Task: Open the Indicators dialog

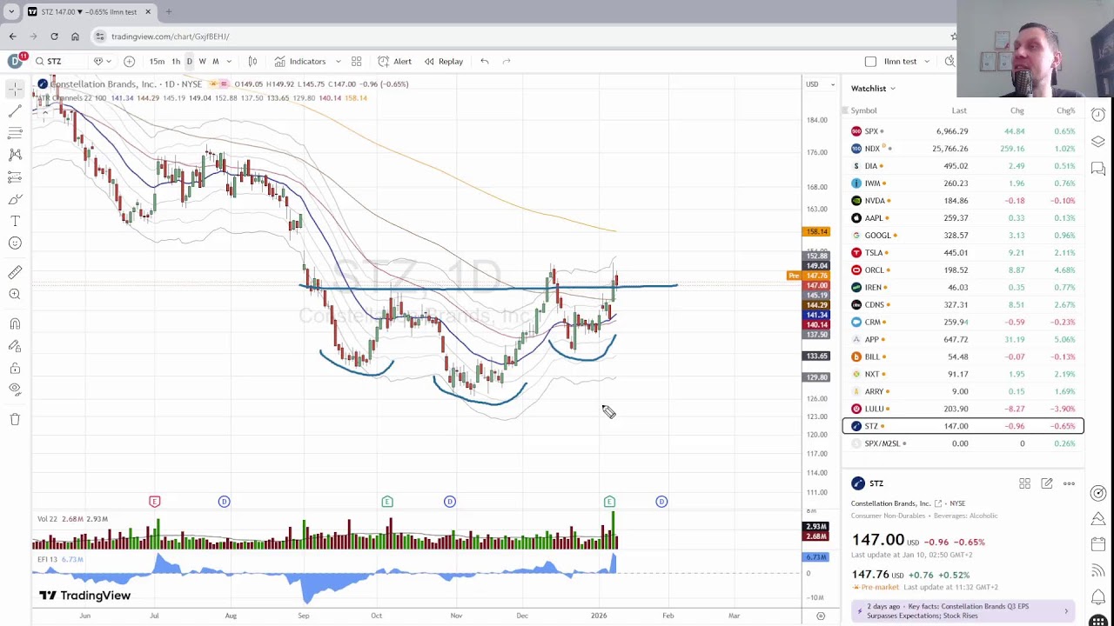Action: (299, 61)
